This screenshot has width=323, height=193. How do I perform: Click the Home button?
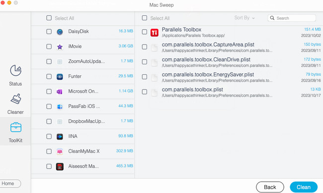tap(9, 184)
